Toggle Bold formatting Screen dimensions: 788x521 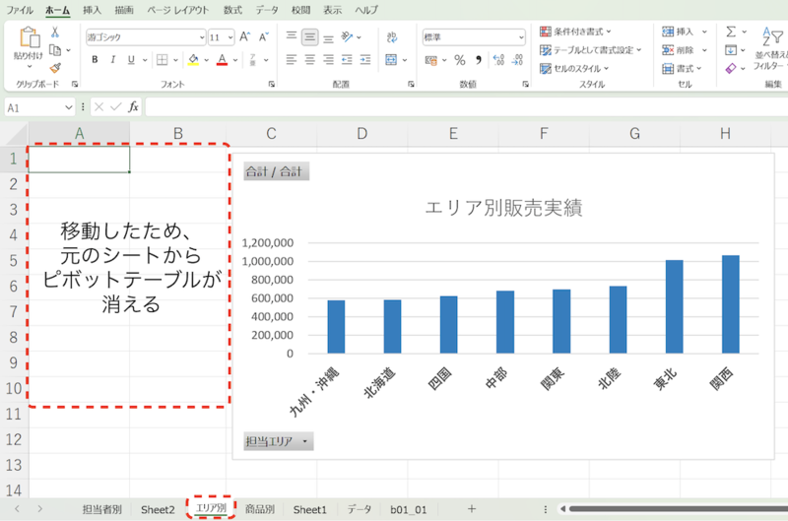coord(95,60)
